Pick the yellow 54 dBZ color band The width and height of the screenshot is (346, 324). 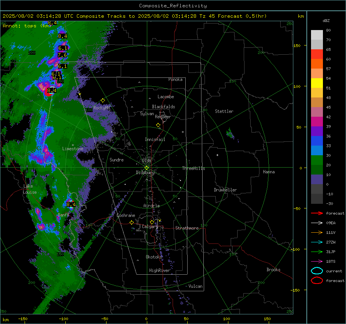coord(317,83)
